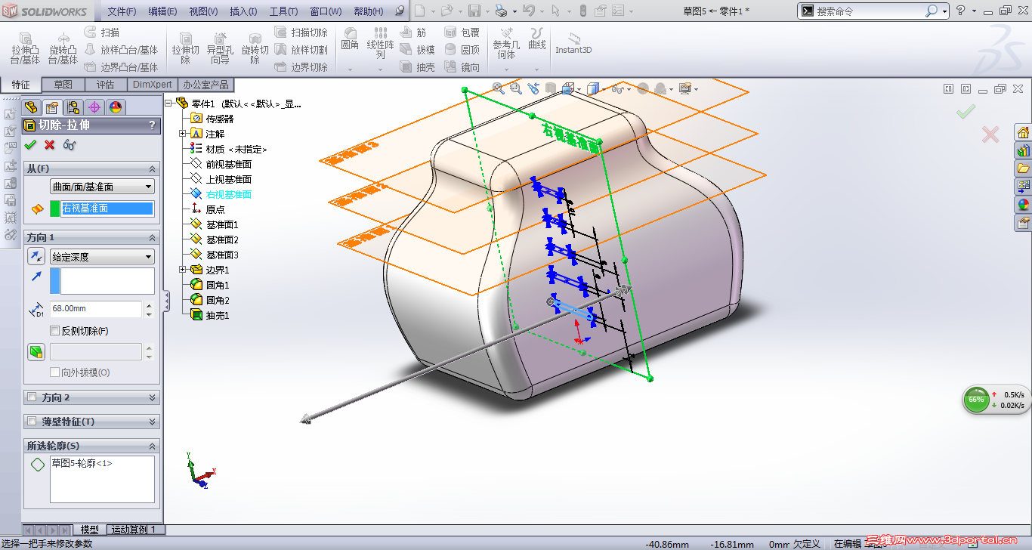Select the 镜向 mirror tool
Image resolution: width=1032 pixels, height=550 pixels.
(462, 67)
